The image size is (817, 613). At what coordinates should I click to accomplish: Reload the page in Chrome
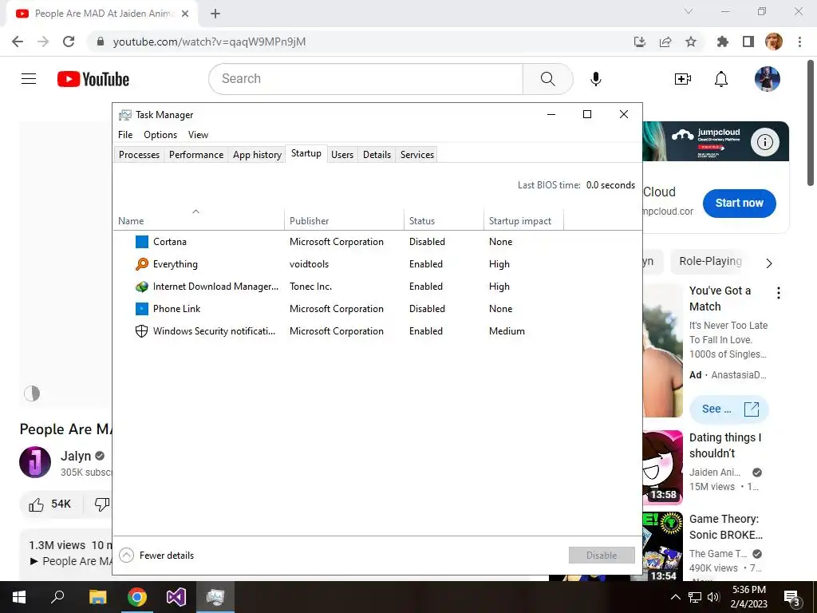[69, 42]
